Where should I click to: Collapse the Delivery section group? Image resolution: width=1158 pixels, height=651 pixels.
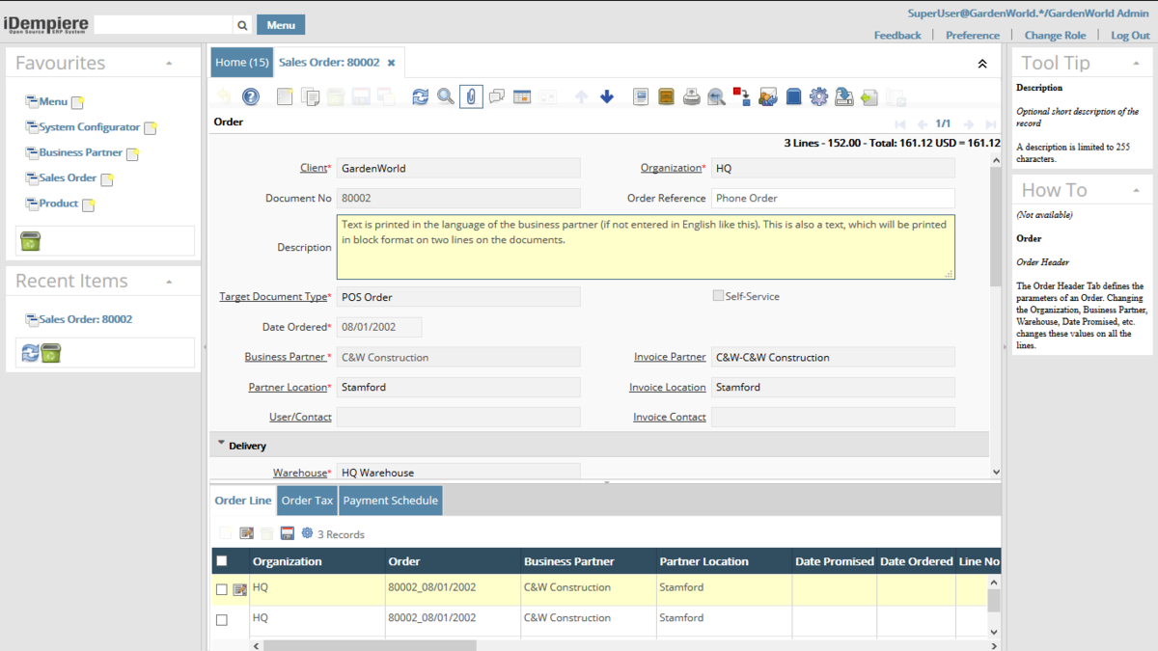click(x=222, y=445)
